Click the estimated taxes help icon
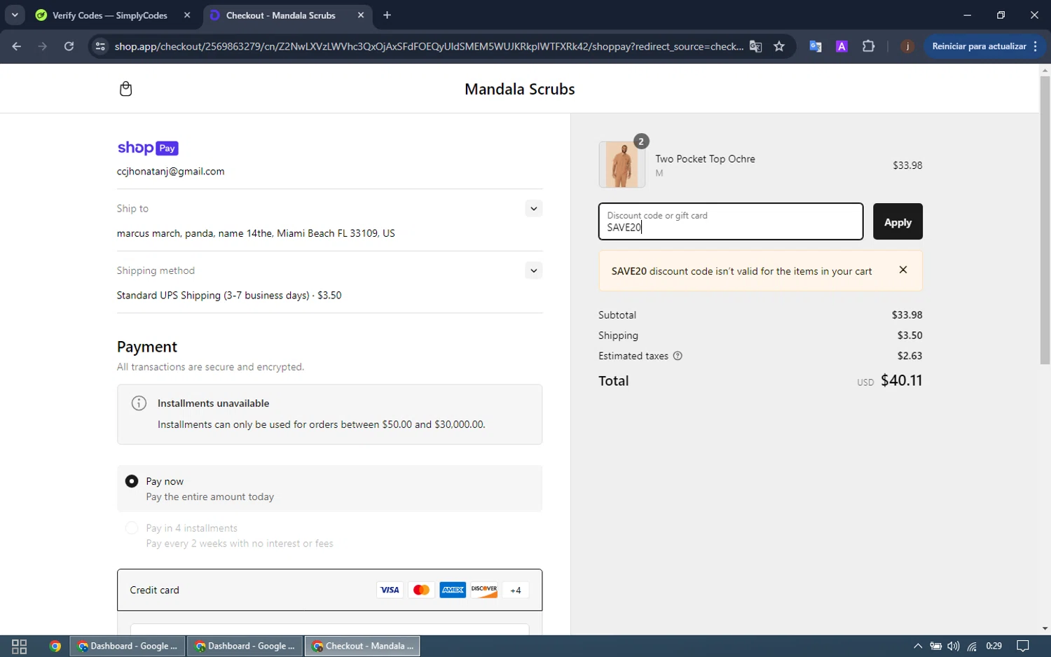1051x657 pixels. click(678, 356)
